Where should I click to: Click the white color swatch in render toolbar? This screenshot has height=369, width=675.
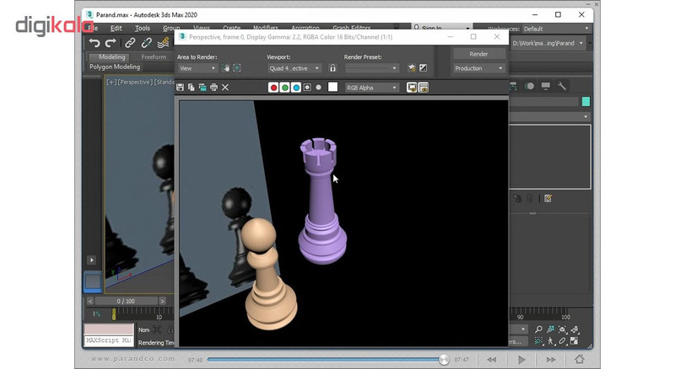click(332, 88)
